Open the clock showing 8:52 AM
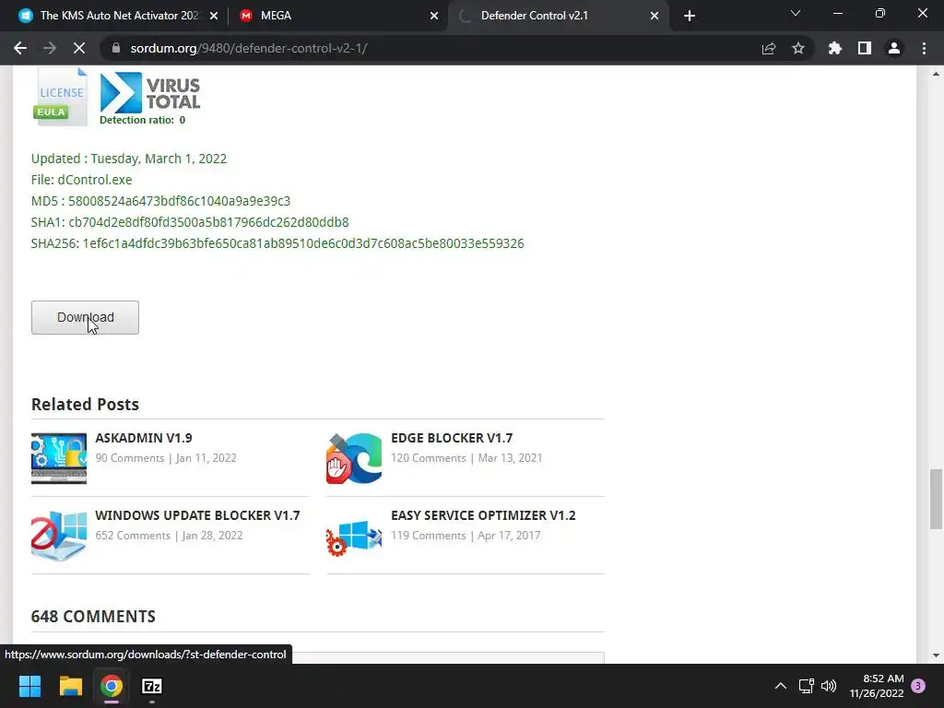944x708 pixels. [878, 686]
